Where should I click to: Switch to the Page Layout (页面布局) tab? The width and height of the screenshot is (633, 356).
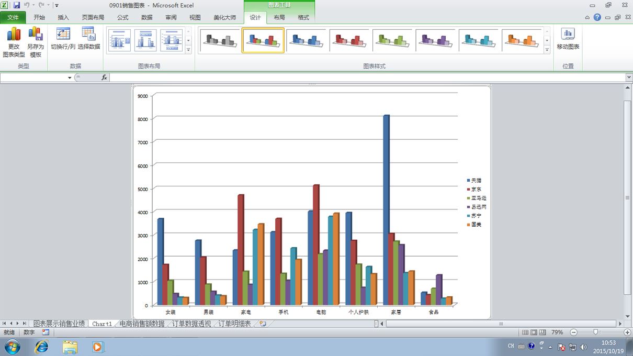[93, 17]
